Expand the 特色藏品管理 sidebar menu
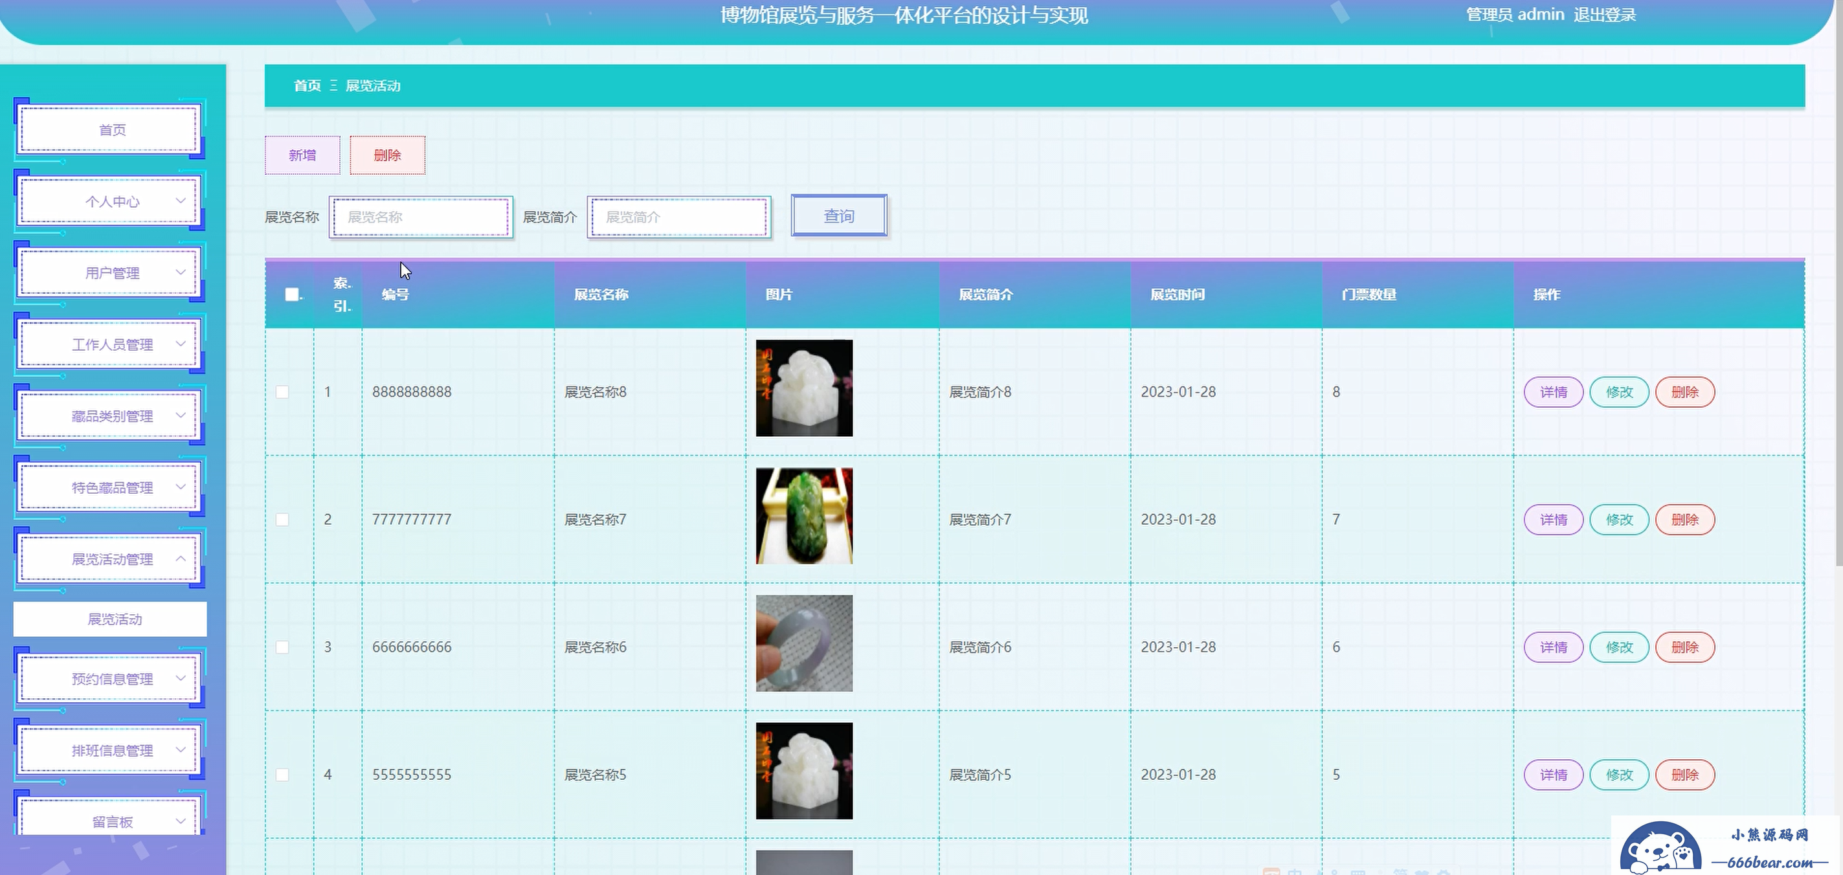1843x875 pixels. pyautogui.click(x=109, y=487)
